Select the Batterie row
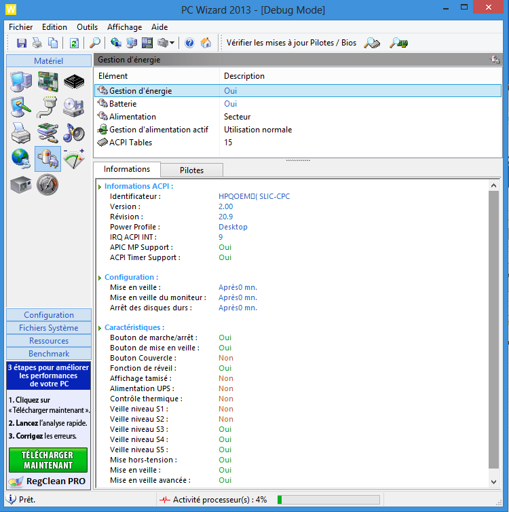Screen dimensions: 509x512 tap(298, 104)
